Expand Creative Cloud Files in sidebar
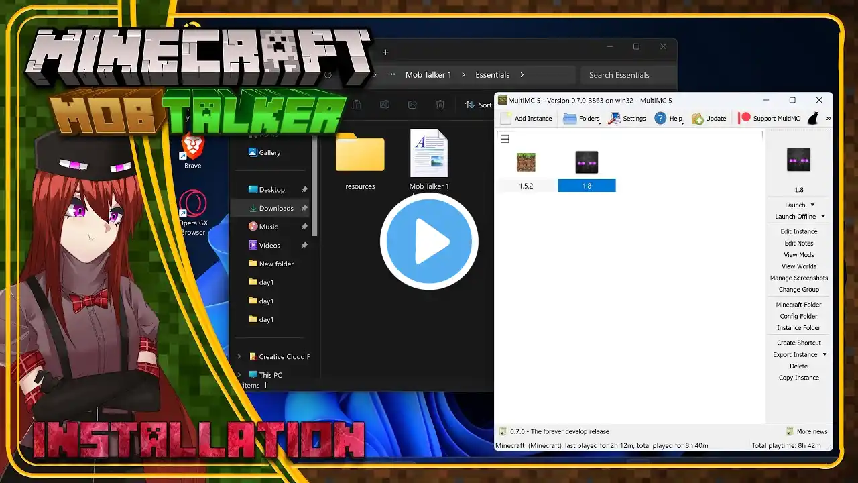Screen dimensions: 858x483 (x=239, y=356)
